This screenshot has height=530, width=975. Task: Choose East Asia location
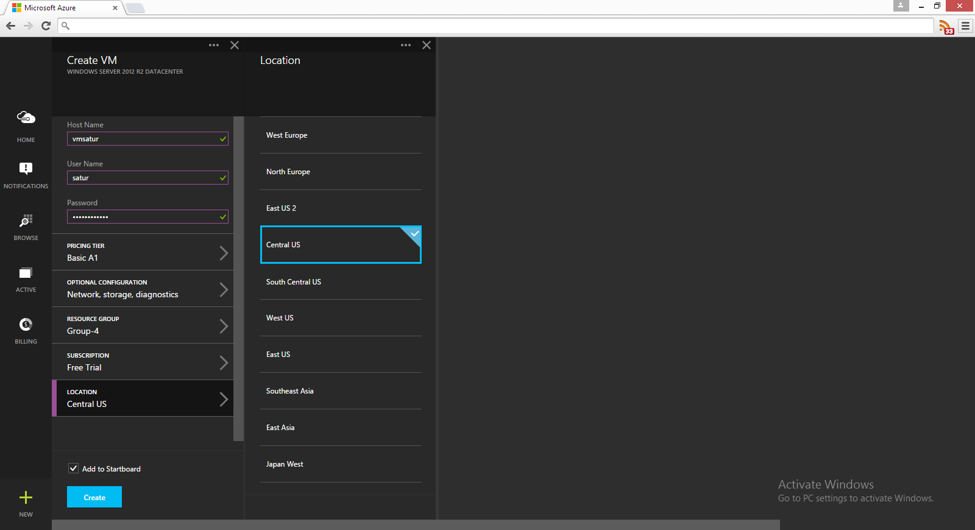(x=341, y=428)
